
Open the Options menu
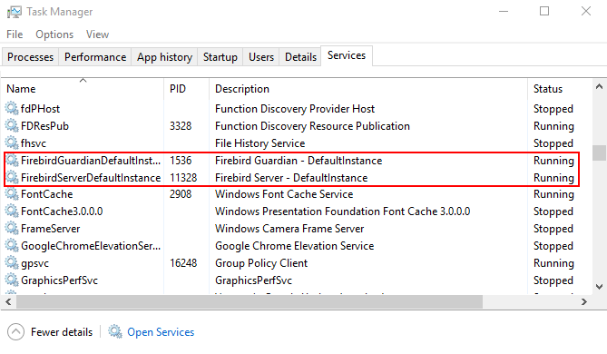54,34
